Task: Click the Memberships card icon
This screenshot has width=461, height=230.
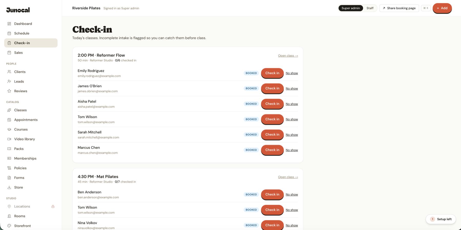Action: [x=9, y=158]
